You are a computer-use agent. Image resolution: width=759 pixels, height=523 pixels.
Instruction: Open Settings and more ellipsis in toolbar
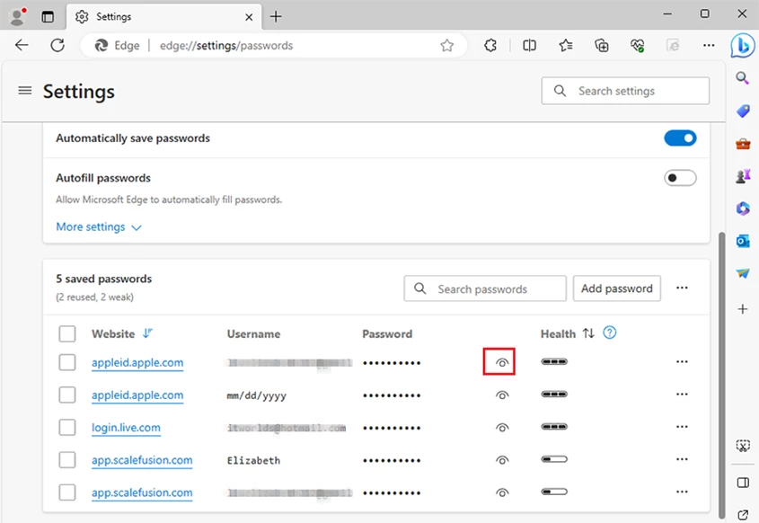click(x=709, y=46)
